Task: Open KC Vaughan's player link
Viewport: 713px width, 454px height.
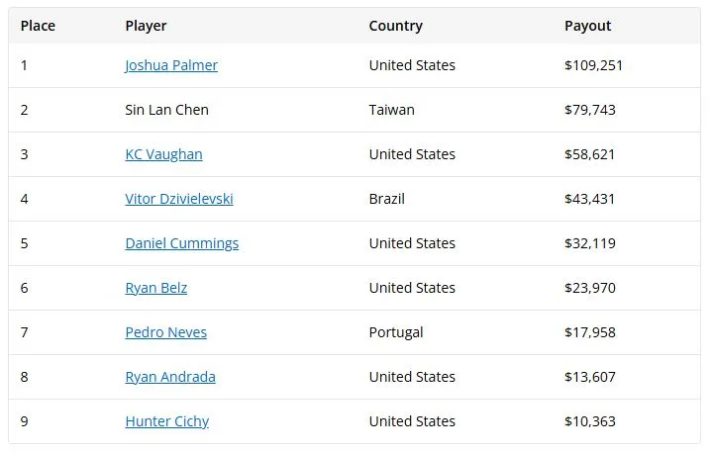Action: (x=163, y=154)
